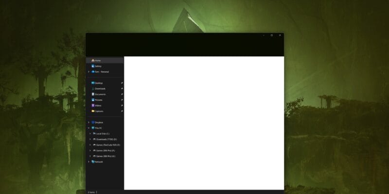
Task: Open the Games (F:) drive icon
Action: tap(94, 150)
